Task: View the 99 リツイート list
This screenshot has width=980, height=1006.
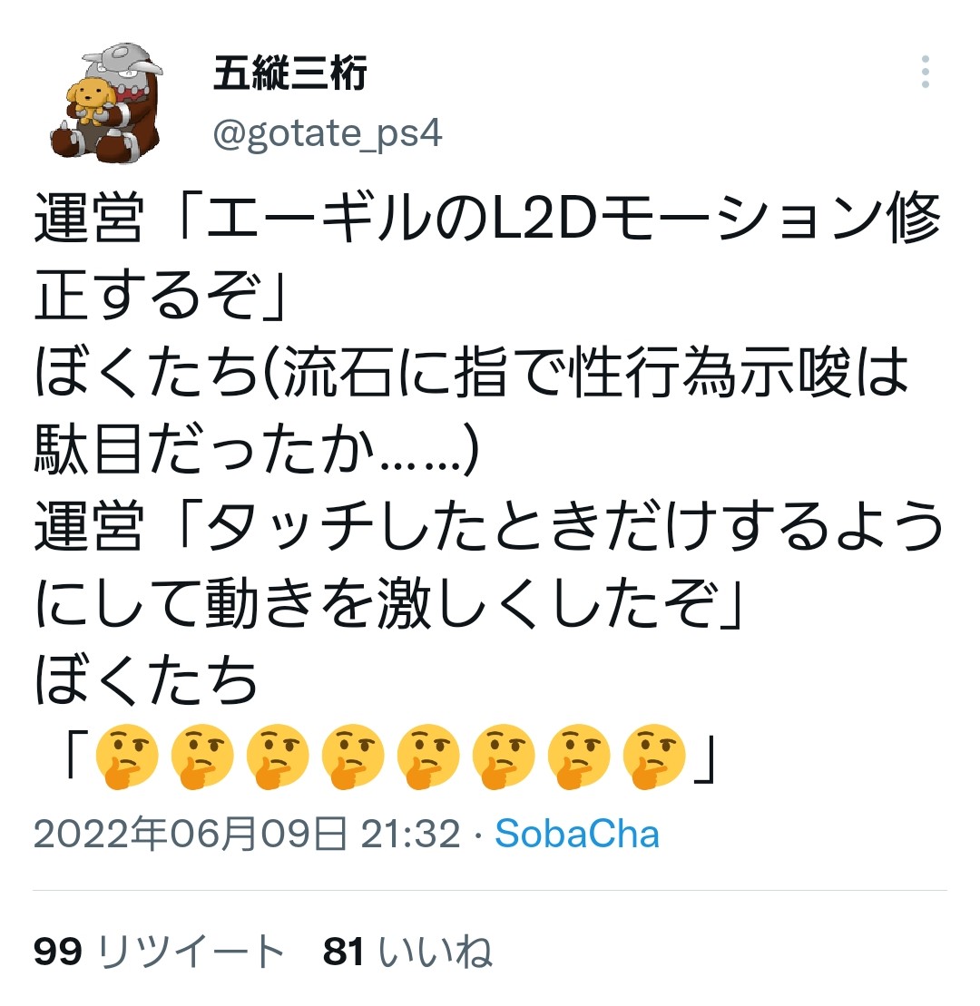Action: click(159, 951)
